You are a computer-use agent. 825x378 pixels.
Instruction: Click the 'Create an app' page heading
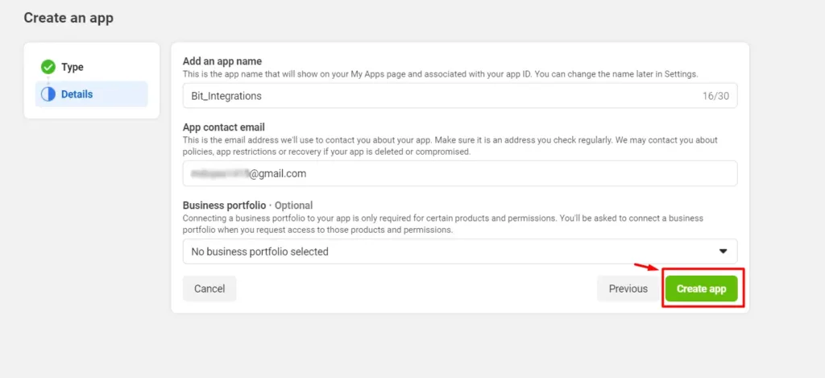coord(68,18)
